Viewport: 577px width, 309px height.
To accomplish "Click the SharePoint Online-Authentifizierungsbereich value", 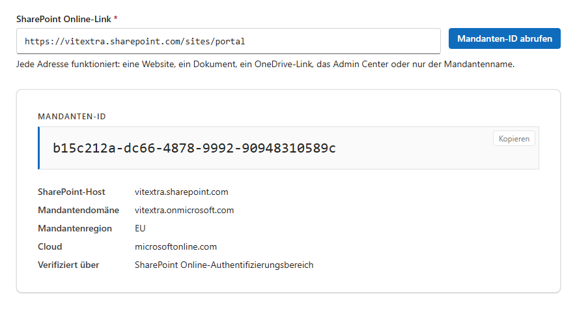I will [x=224, y=265].
